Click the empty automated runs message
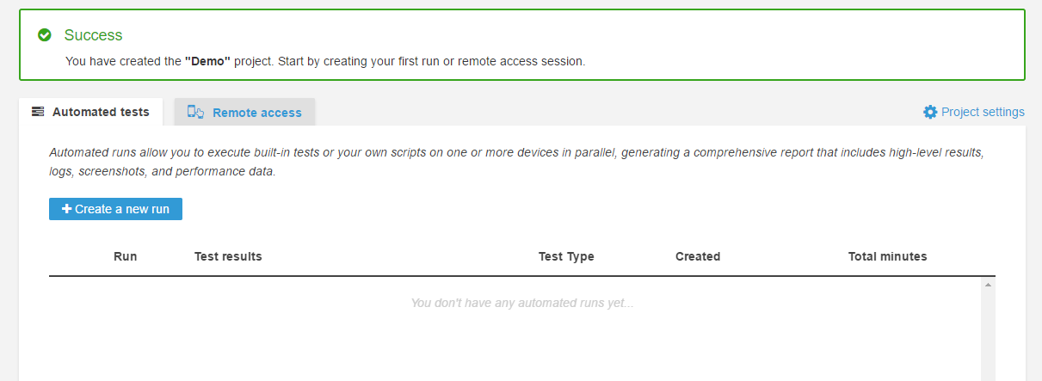1042x381 pixels. [x=521, y=303]
